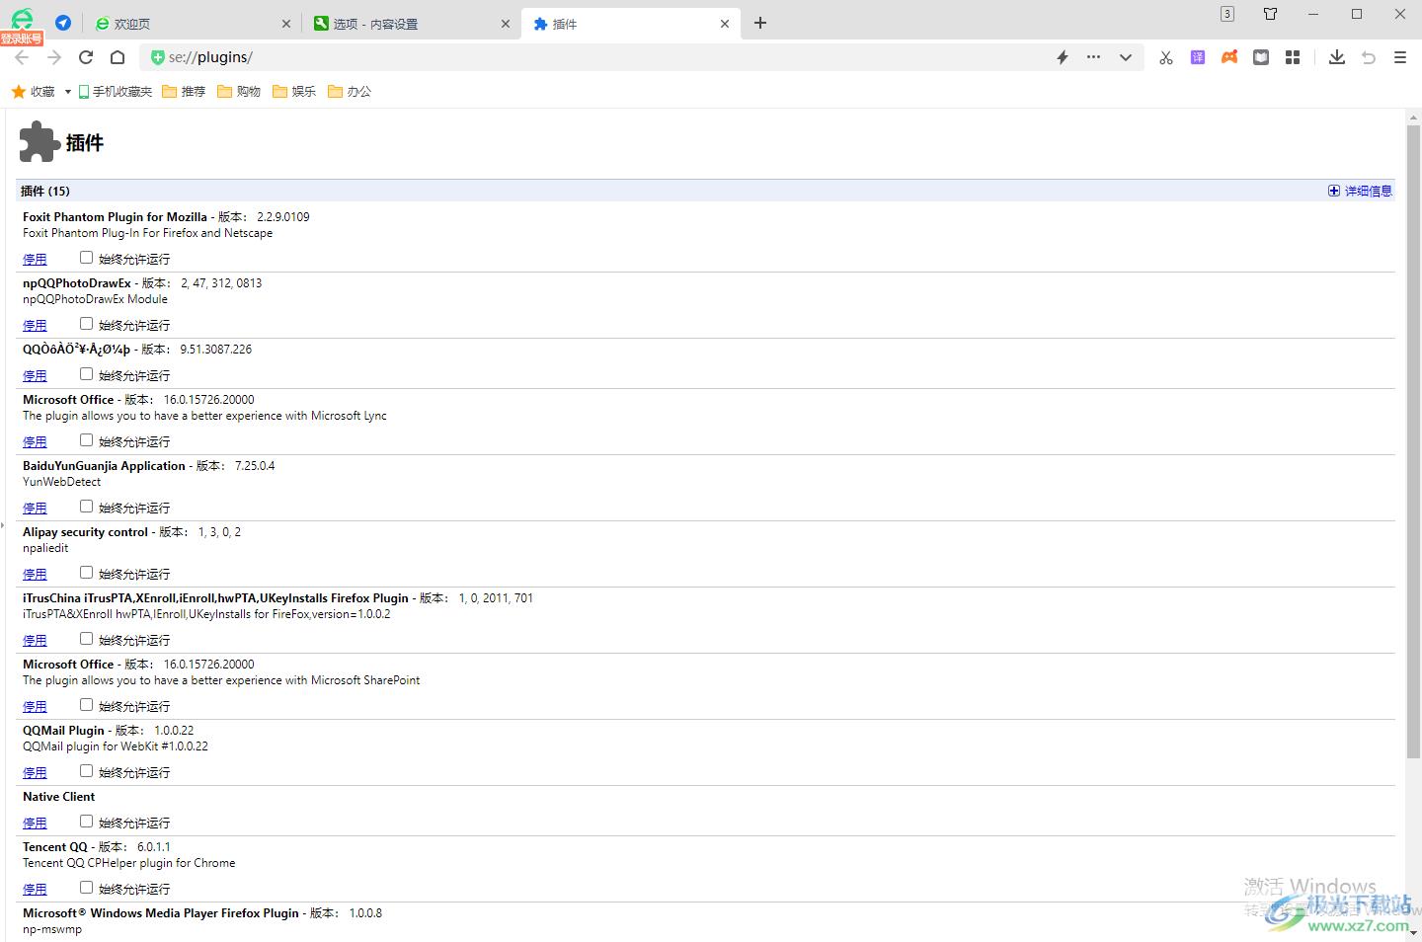Click the 登录账号 login badge
The image size is (1422, 942).
coord(22,39)
